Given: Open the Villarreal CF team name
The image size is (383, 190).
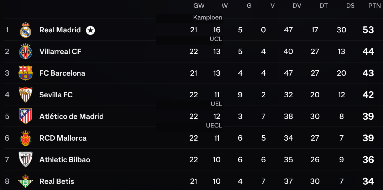Looking at the screenshot, I should [60, 51].
